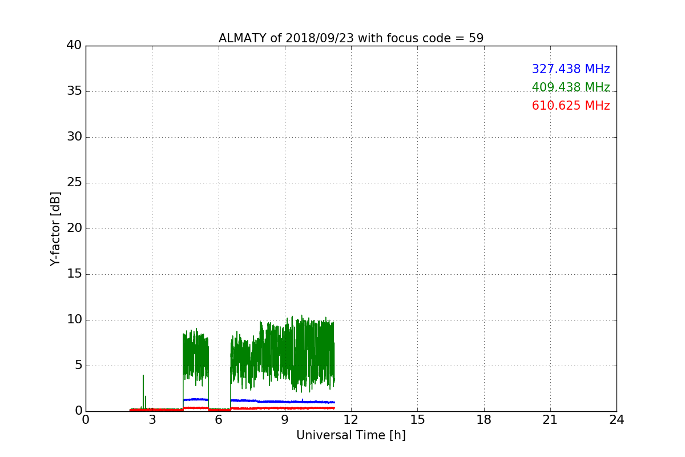The width and height of the screenshot is (685, 457).
Task: Click the y-axis tick label 25
Action: [74, 183]
